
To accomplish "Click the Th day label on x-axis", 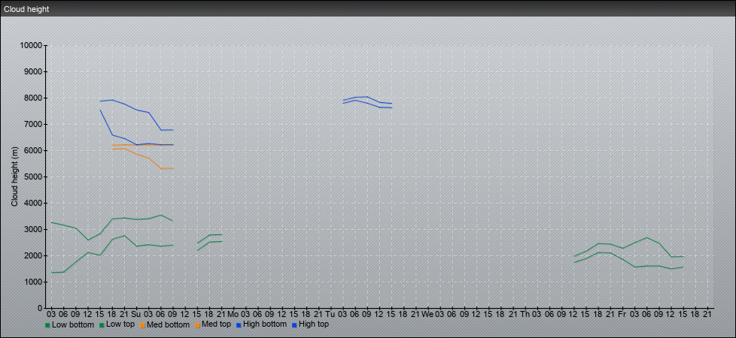I will pos(525,314).
